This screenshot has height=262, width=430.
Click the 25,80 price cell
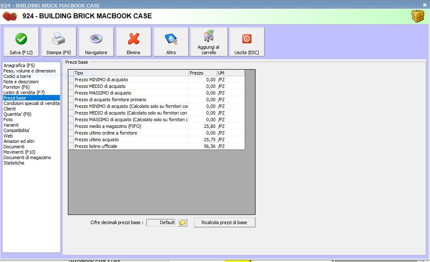click(x=203, y=126)
